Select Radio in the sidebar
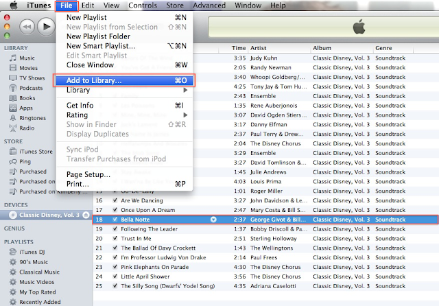439x306 pixels. (27, 128)
